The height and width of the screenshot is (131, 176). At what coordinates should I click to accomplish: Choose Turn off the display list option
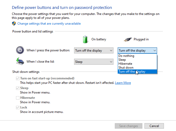pos(132,72)
